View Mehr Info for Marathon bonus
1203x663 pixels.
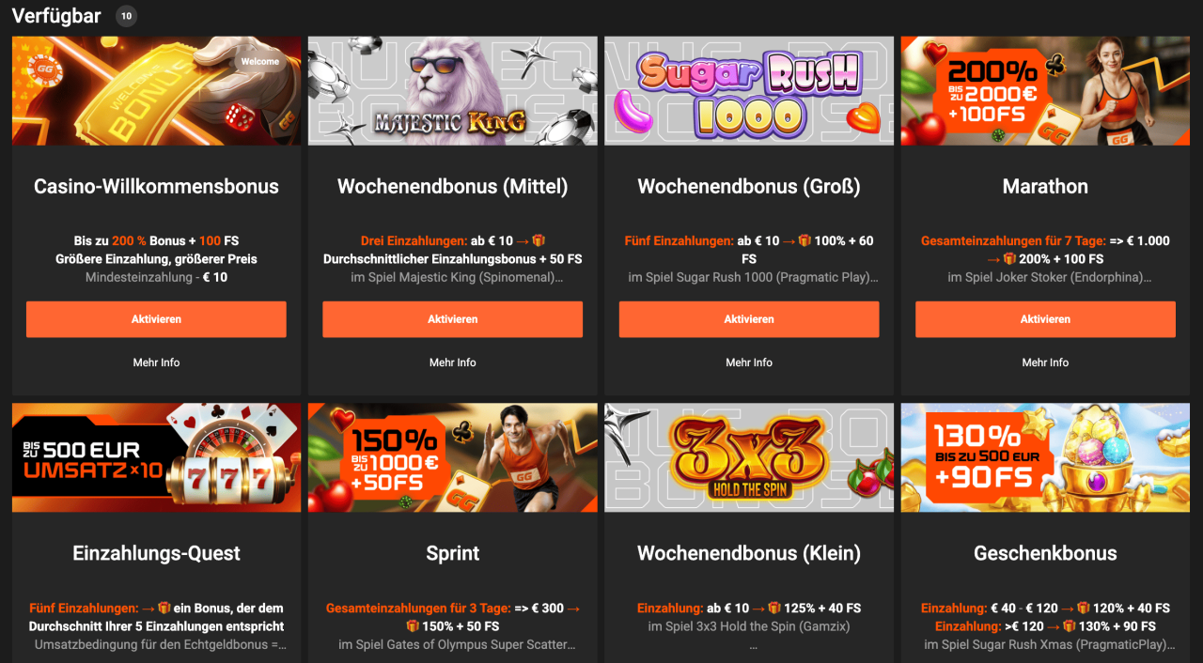click(x=1045, y=362)
